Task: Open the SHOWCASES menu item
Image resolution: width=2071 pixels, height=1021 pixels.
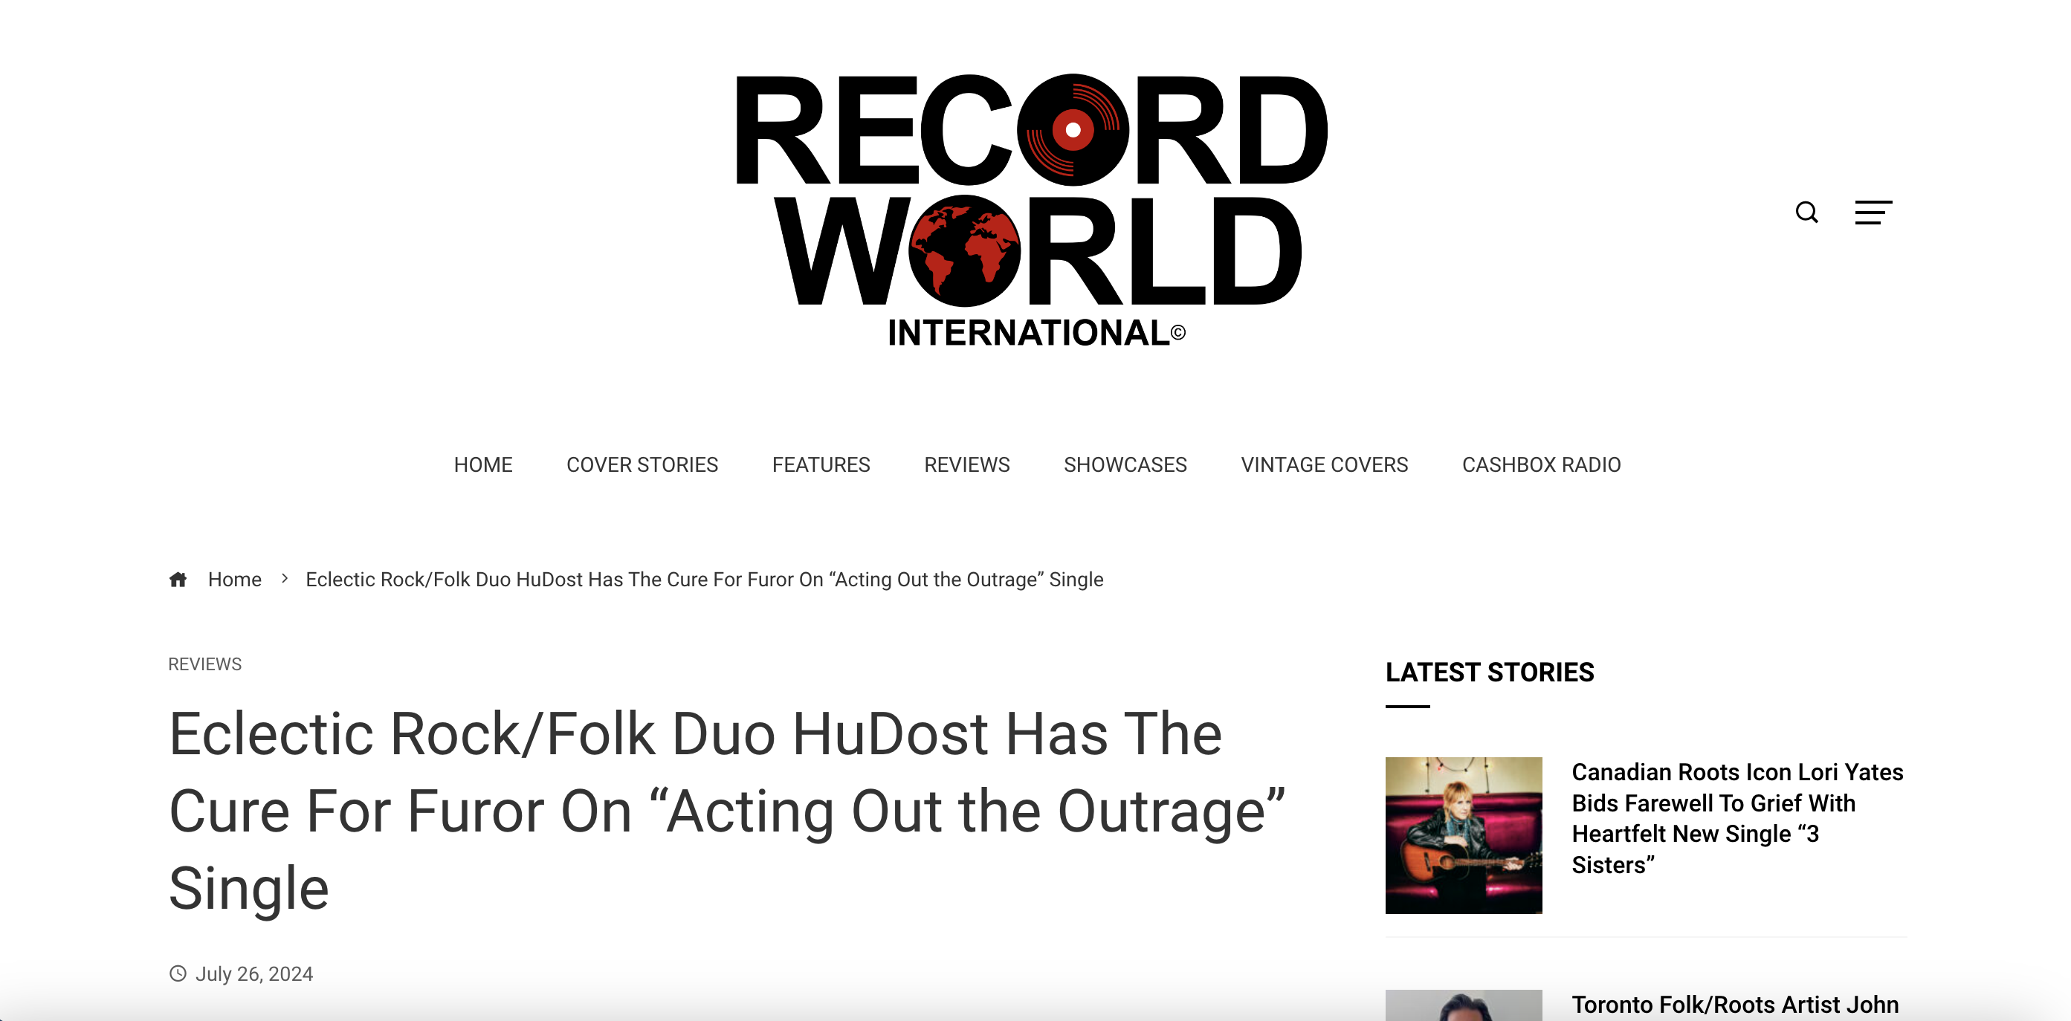Action: 1125,464
